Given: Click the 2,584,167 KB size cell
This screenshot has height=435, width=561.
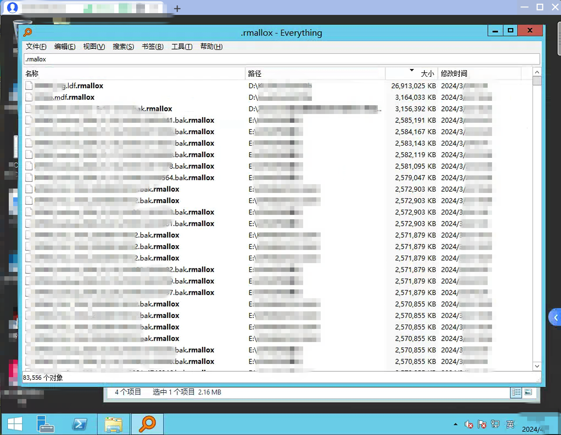Looking at the screenshot, I should [416, 132].
